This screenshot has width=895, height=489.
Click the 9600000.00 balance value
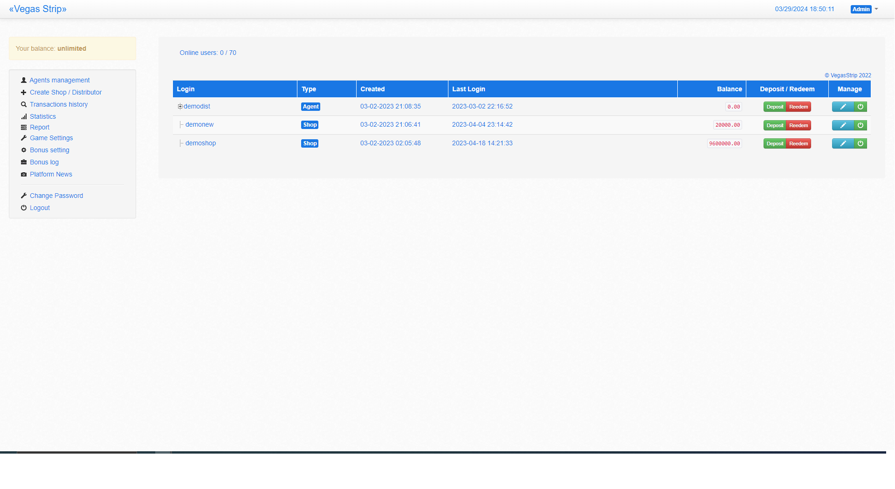[x=724, y=143]
